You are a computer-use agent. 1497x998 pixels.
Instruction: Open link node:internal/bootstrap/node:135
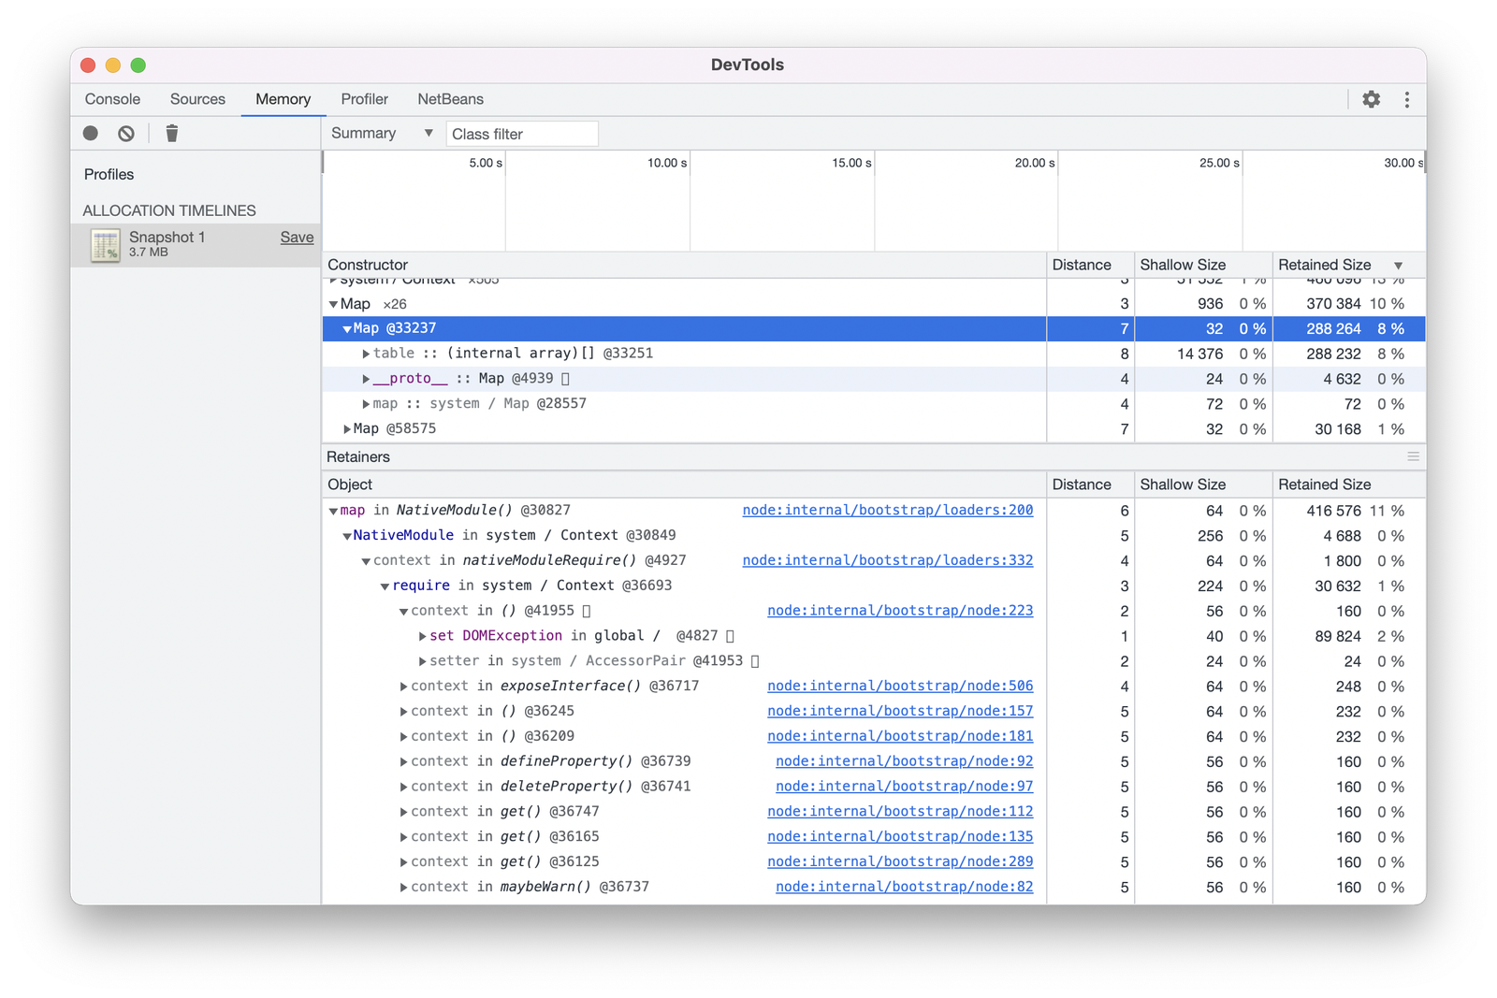click(x=900, y=836)
